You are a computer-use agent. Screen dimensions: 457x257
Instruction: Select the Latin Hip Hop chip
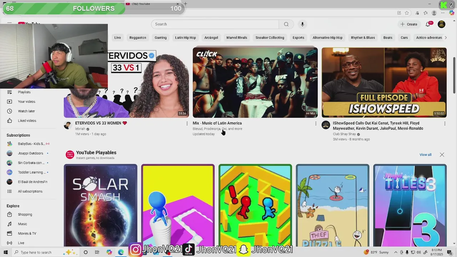pos(185,37)
